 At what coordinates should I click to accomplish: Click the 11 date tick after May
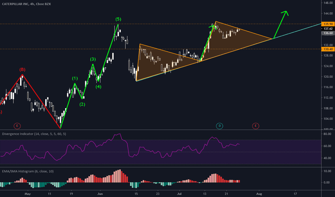pos(50,194)
